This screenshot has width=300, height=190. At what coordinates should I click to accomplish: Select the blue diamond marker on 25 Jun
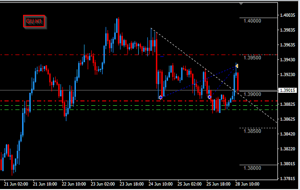pyautogui.click(x=209, y=97)
